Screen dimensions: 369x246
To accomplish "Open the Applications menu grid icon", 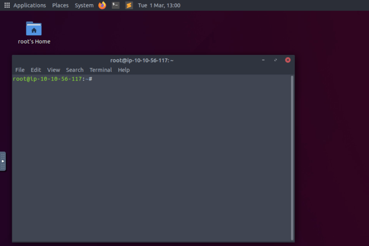I will pyautogui.click(x=7, y=5).
